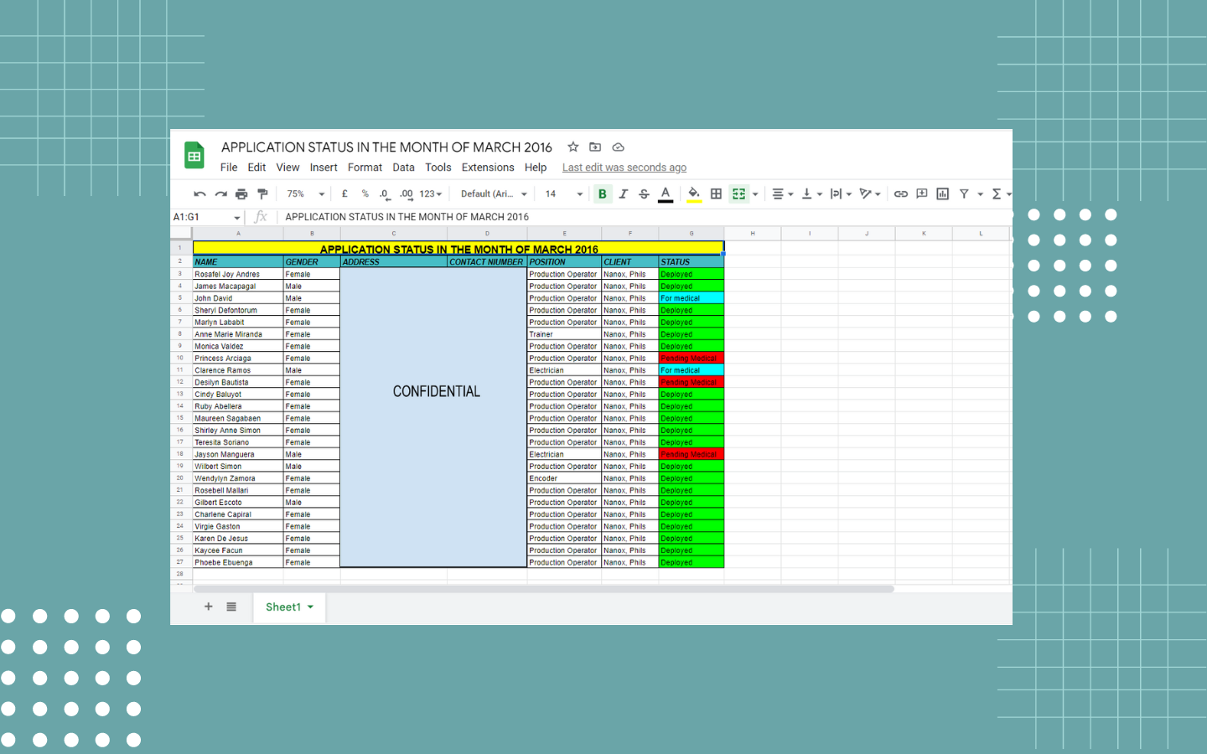Open the Insert menu
Image resolution: width=1207 pixels, height=754 pixels.
tap(324, 168)
